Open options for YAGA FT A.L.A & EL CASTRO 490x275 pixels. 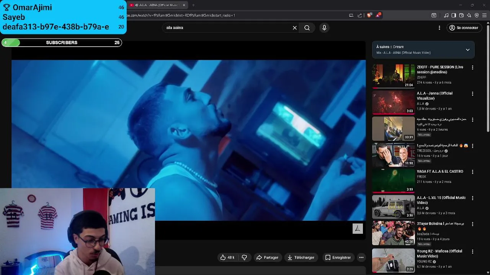point(472,172)
